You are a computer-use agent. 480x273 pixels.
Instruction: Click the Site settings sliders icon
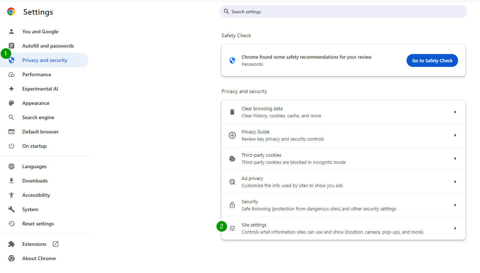(x=232, y=228)
